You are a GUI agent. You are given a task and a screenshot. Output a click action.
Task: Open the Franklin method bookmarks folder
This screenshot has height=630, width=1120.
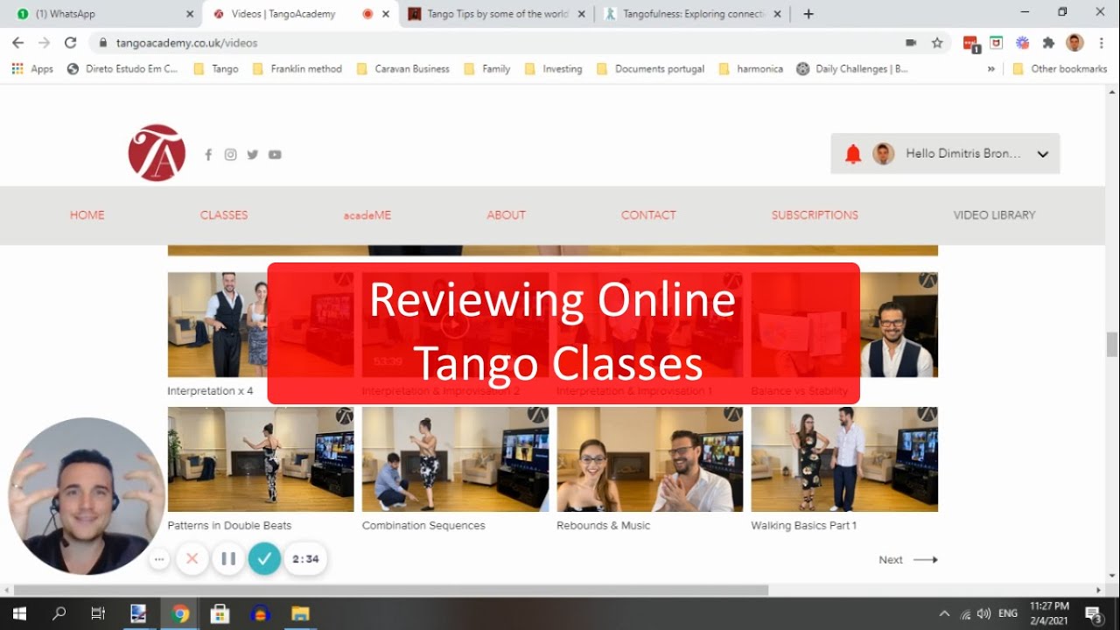[x=297, y=69]
